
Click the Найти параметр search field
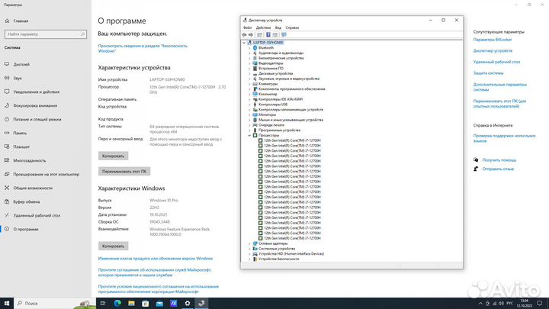pos(46,34)
